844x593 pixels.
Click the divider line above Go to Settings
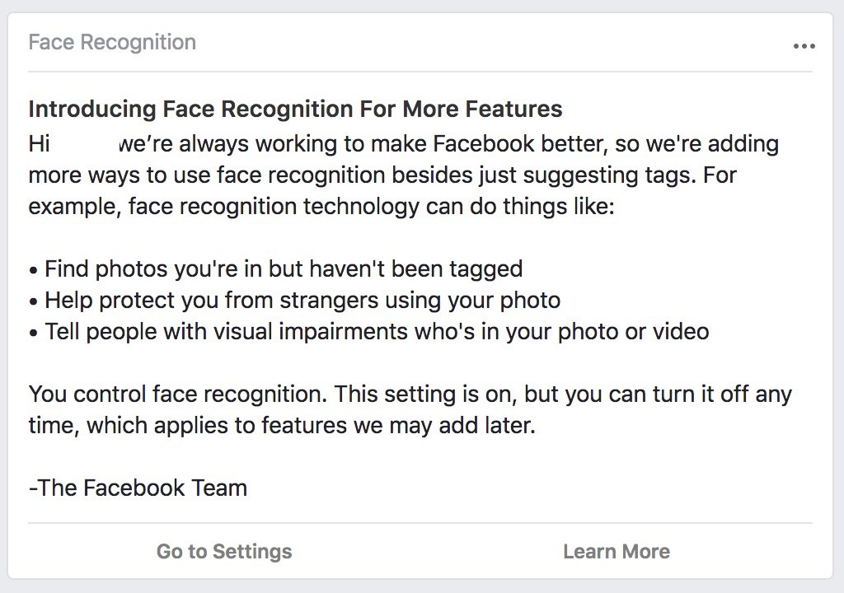(420, 522)
